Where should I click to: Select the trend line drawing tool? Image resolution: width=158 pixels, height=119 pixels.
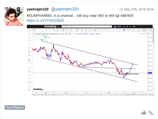point(29,34)
